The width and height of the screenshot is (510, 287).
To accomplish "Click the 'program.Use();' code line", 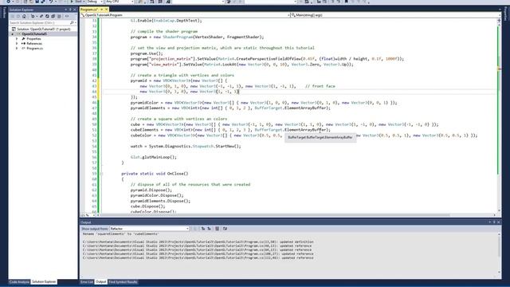I will [x=147, y=53].
